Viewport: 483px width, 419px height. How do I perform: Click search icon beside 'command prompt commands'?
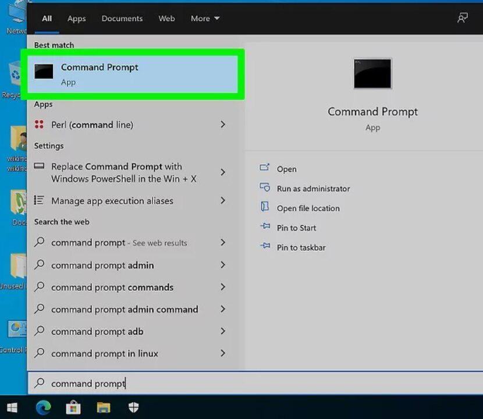pos(40,286)
